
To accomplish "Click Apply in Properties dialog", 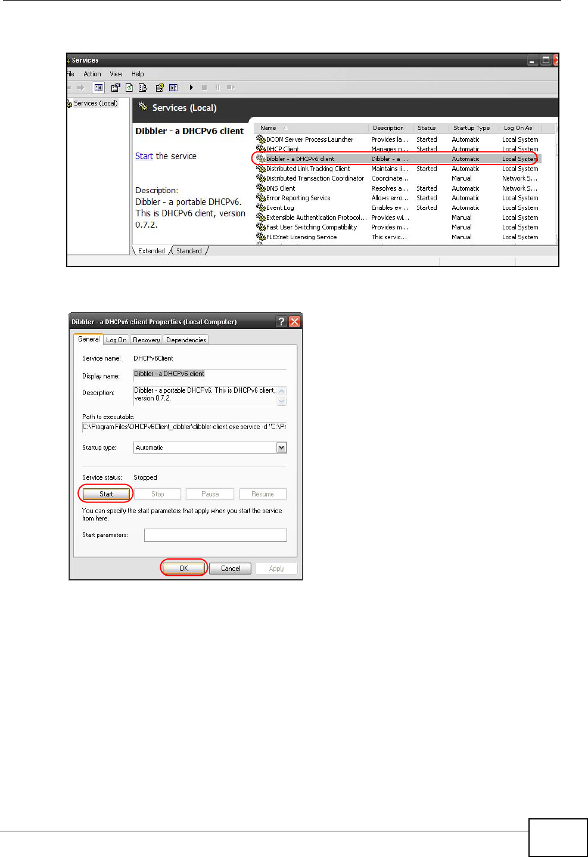I will point(276,569).
